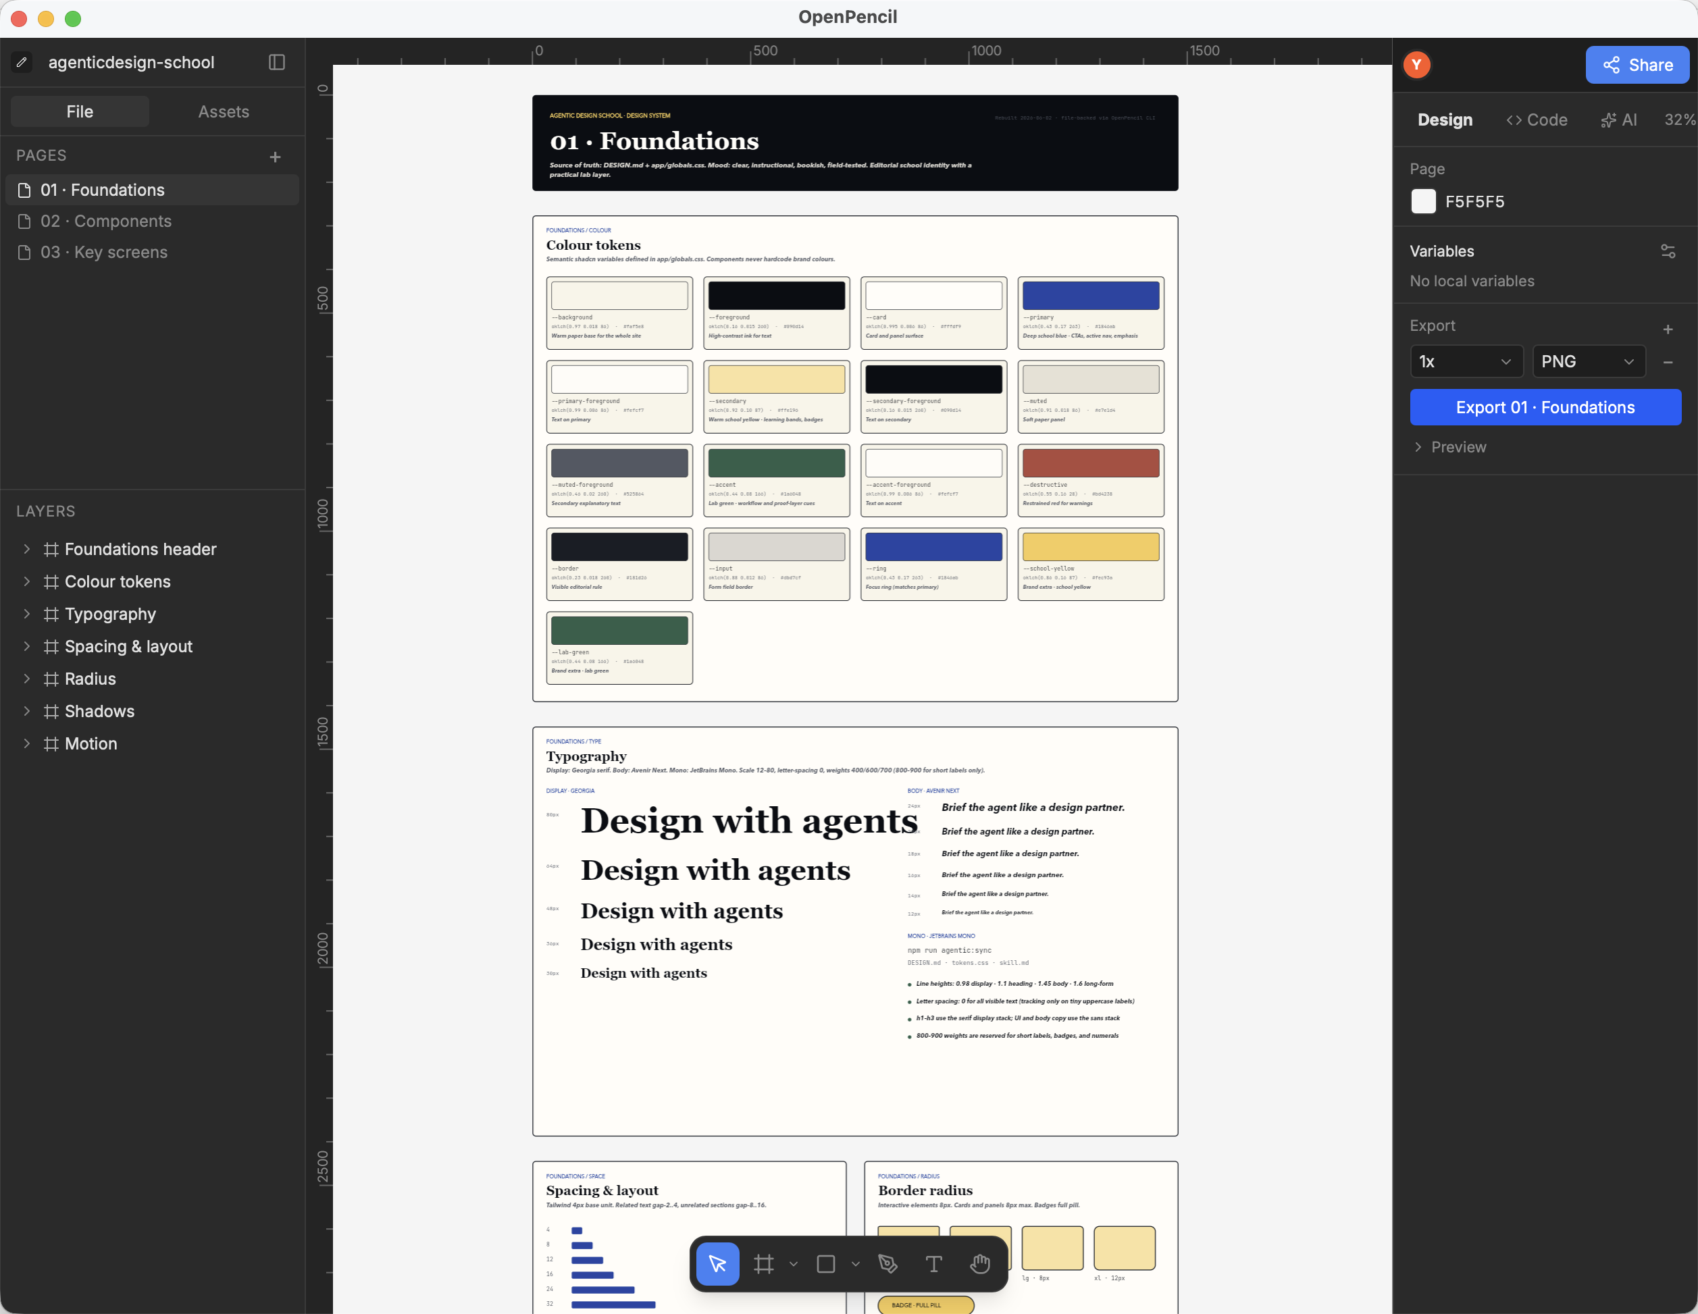Expand the Shadows layer
The image size is (1698, 1314).
[x=26, y=711]
